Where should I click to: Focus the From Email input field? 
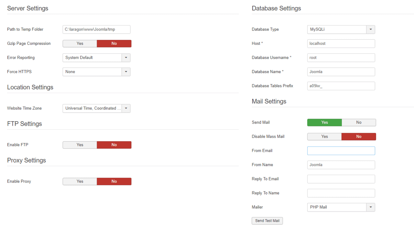point(341,151)
